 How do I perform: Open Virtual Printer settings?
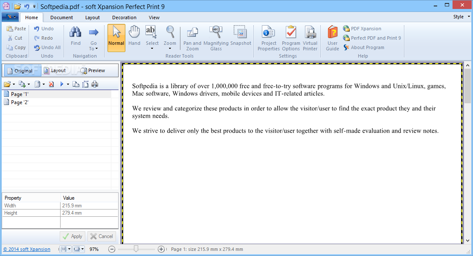(310, 38)
